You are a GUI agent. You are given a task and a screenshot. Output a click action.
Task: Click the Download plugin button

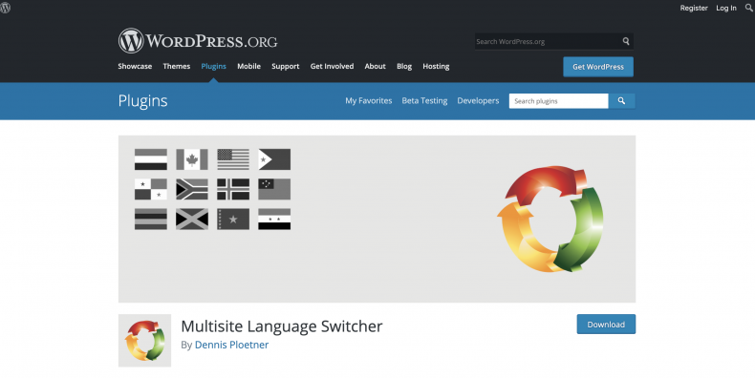pyautogui.click(x=606, y=325)
